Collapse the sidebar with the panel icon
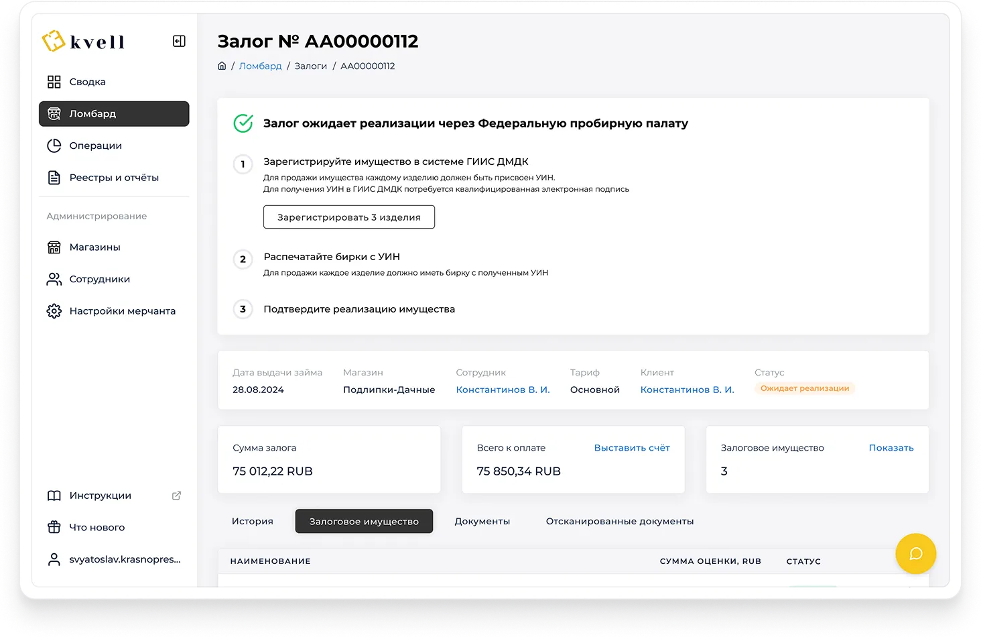The height and width of the screenshot is (637, 981). click(x=179, y=42)
